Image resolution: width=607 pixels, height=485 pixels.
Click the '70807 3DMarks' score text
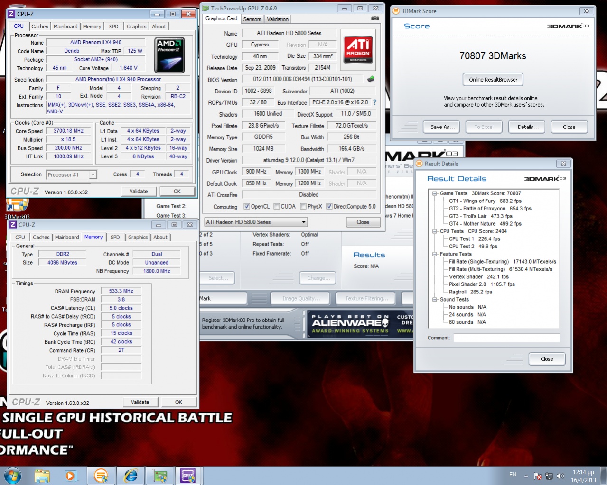[x=493, y=56]
